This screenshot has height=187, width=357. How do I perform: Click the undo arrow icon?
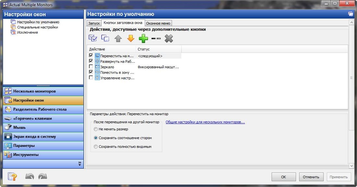tap(30, 176)
